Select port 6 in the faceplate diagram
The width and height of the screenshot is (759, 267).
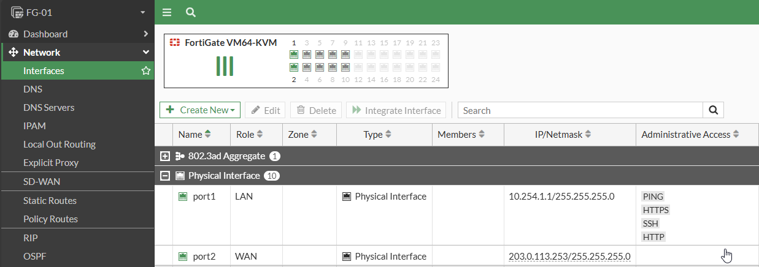point(320,67)
